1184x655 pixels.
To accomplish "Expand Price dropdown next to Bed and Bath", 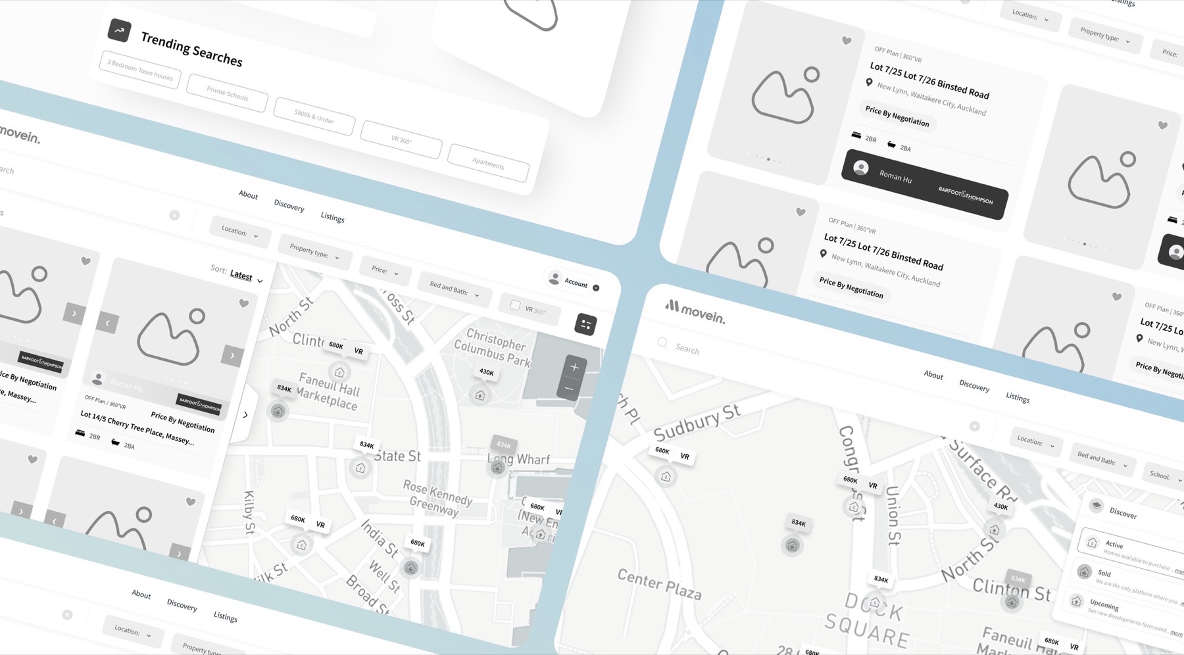I will pos(385,270).
